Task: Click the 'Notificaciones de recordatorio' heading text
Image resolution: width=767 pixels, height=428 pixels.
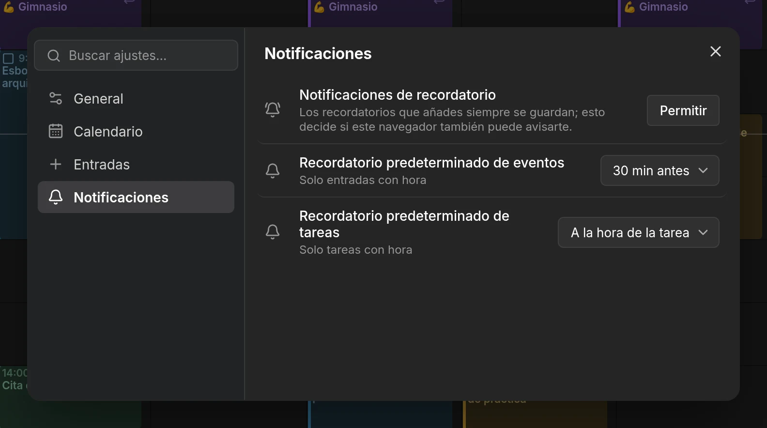Action: [x=398, y=95]
